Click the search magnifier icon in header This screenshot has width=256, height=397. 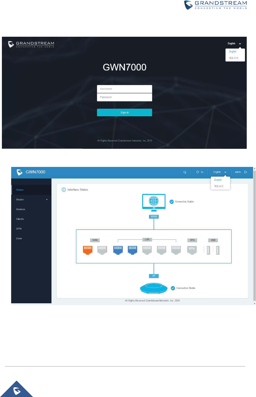tap(185, 172)
